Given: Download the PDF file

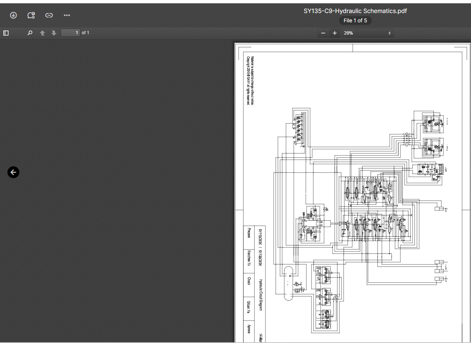Looking at the screenshot, I should [x=13, y=15].
